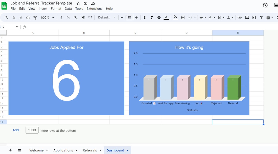Format selection as currency
This screenshot has height=154, width=278.
[61, 18]
